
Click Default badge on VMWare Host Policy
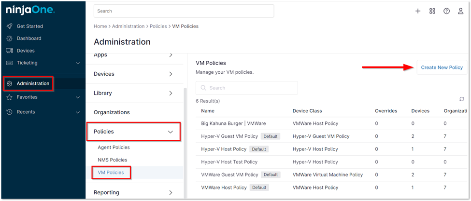tap(259, 188)
